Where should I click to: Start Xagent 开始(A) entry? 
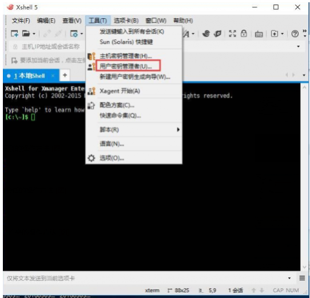click(134, 91)
